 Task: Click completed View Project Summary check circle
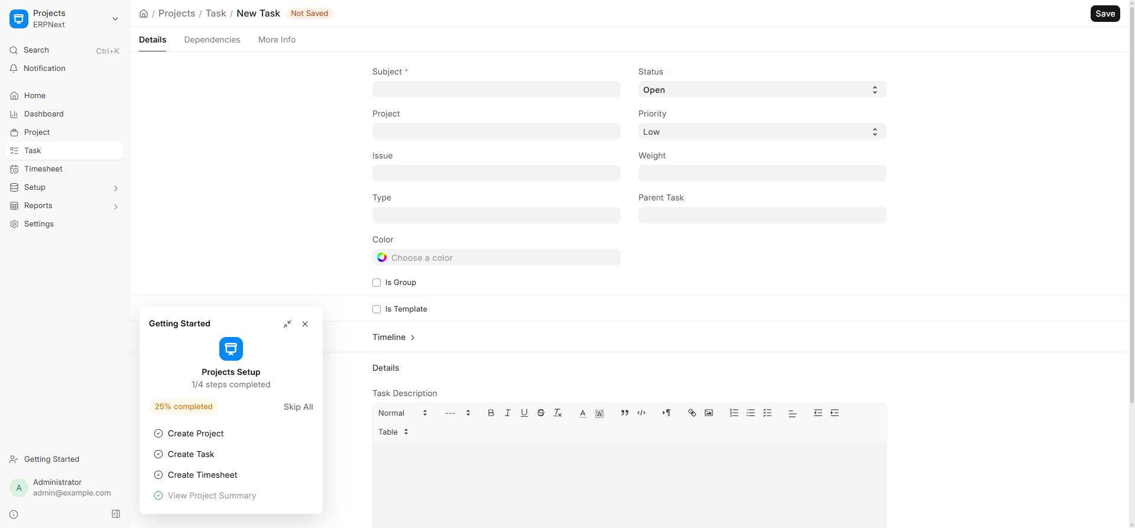coord(158,495)
